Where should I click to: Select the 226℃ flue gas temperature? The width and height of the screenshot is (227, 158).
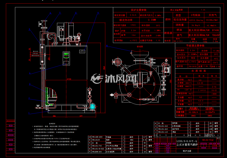point(215,63)
